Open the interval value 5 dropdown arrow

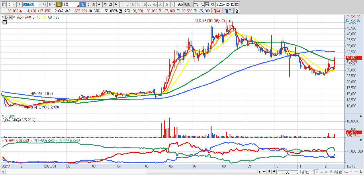pyautogui.click(x=172, y=4)
